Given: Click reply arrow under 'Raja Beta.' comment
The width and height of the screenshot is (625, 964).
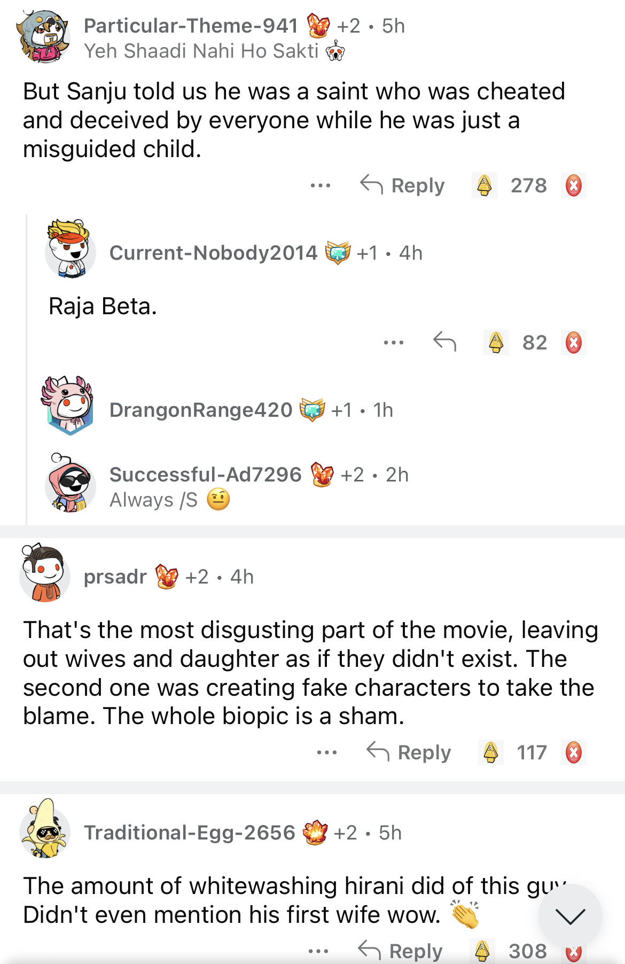Looking at the screenshot, I should [444, 341].
